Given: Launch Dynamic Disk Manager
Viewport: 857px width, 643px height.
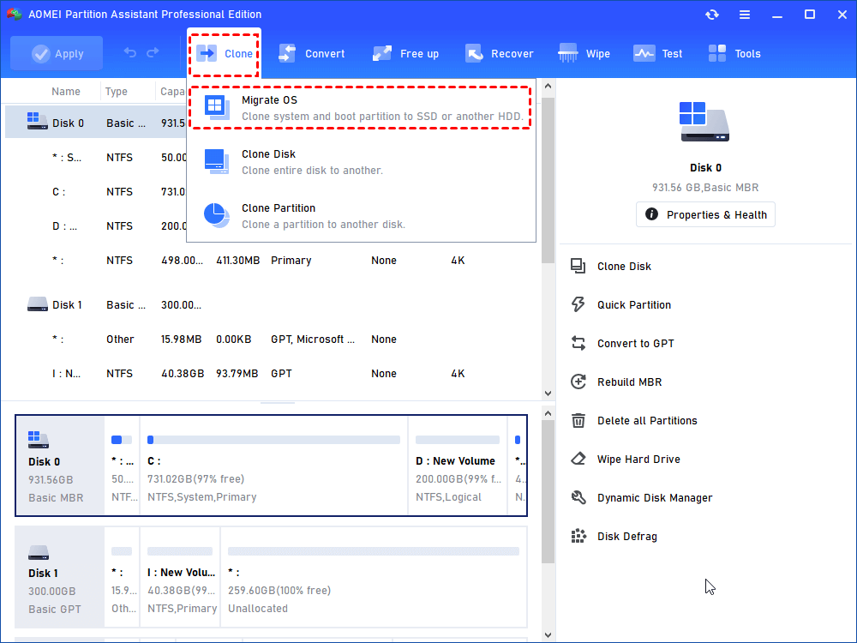Looking at the screenshot, I should click(654, 498).
